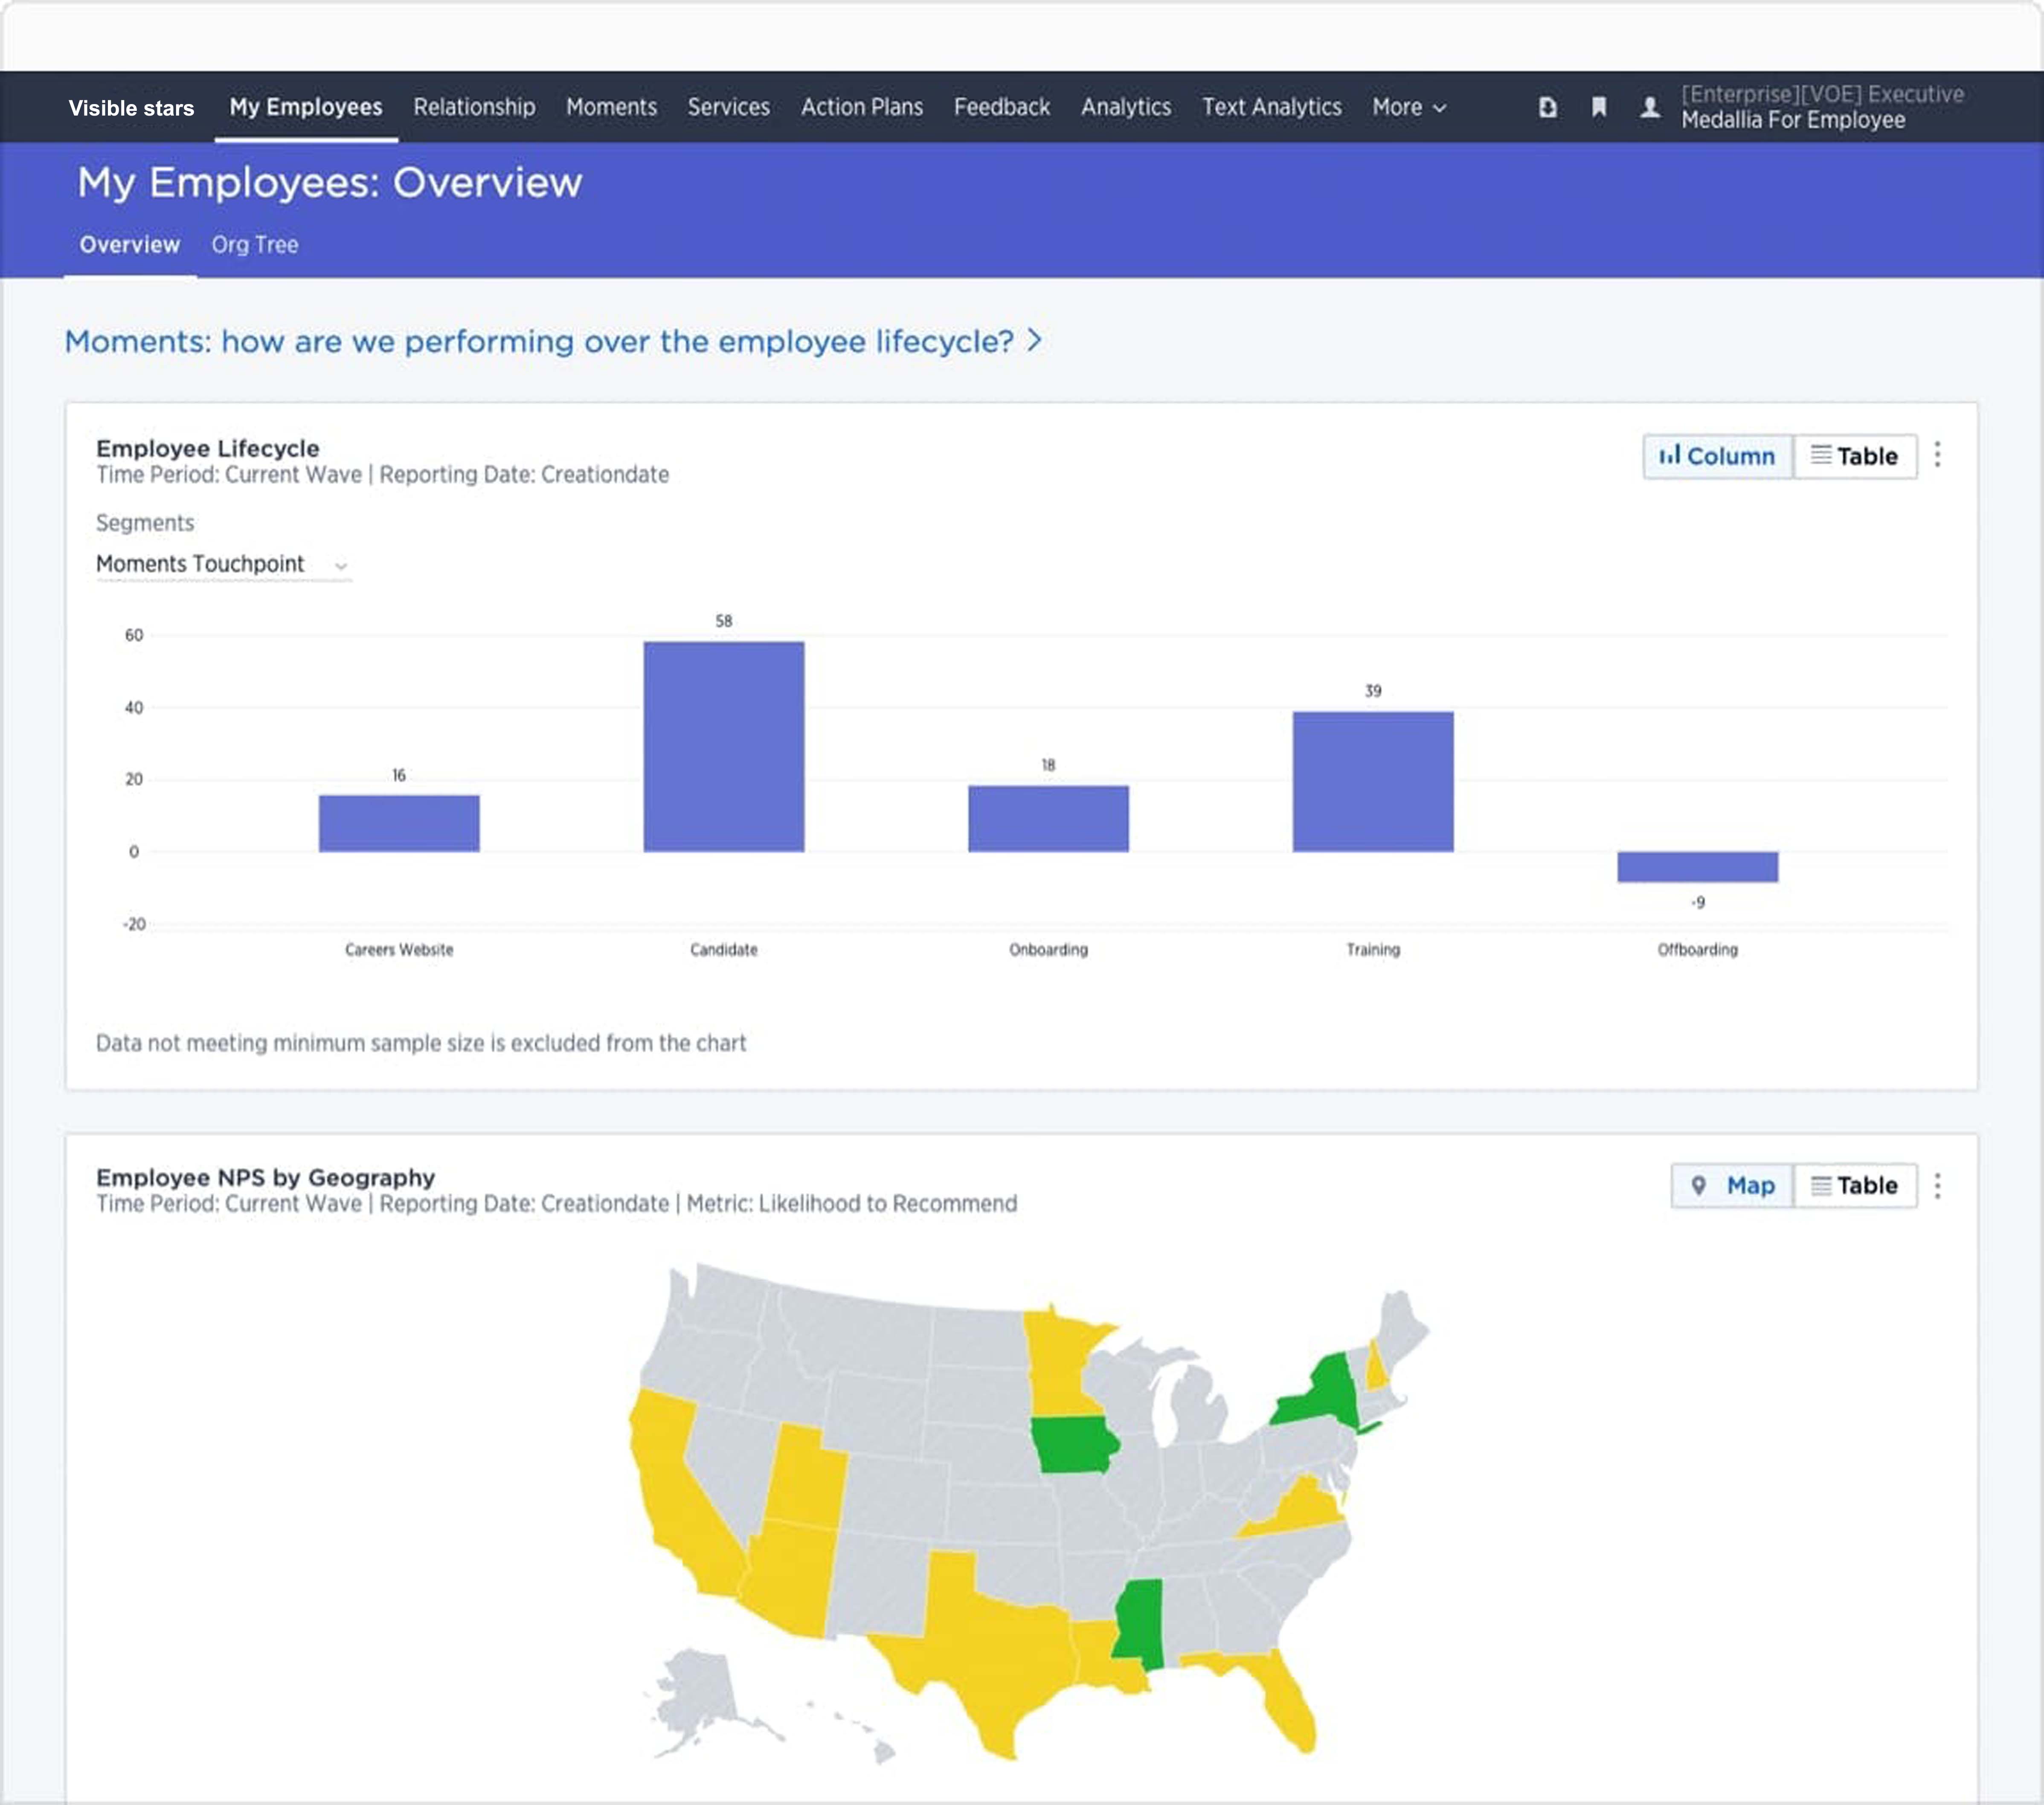
Task: Go to Action Plans tab
Action: [x=861, y=107]
